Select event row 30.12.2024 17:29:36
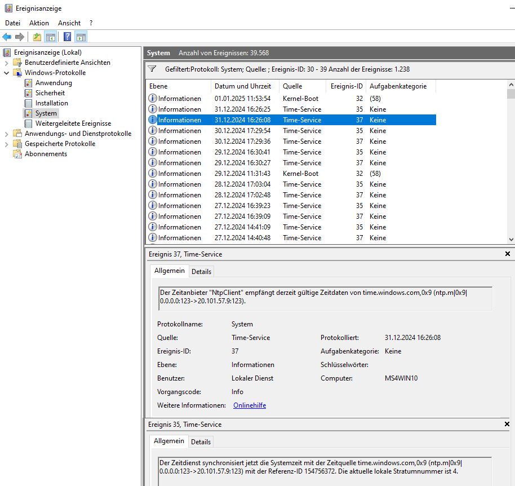The height and width of the screenshot is (486, 515). [292, 142]
